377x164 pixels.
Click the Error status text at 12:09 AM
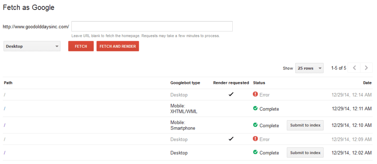click(x=264, y=139)
